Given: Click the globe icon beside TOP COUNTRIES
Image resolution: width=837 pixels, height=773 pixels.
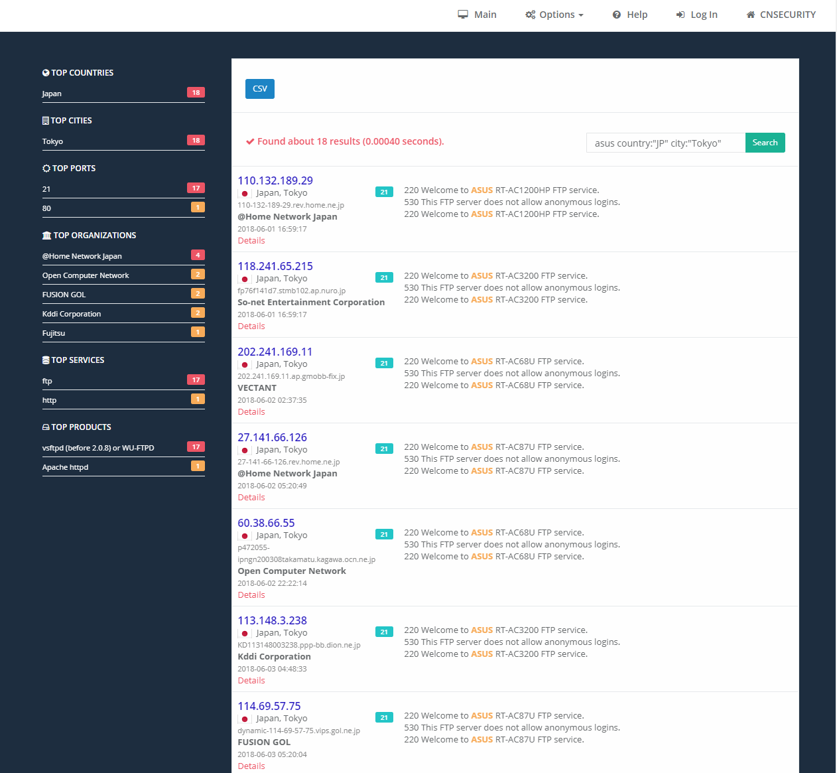Looking at the screenshot, I should 46,73.
